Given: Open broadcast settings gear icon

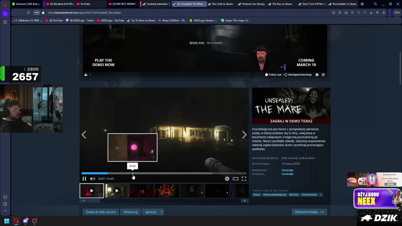Looking at the screenshot, I should [x=317, y=75].
